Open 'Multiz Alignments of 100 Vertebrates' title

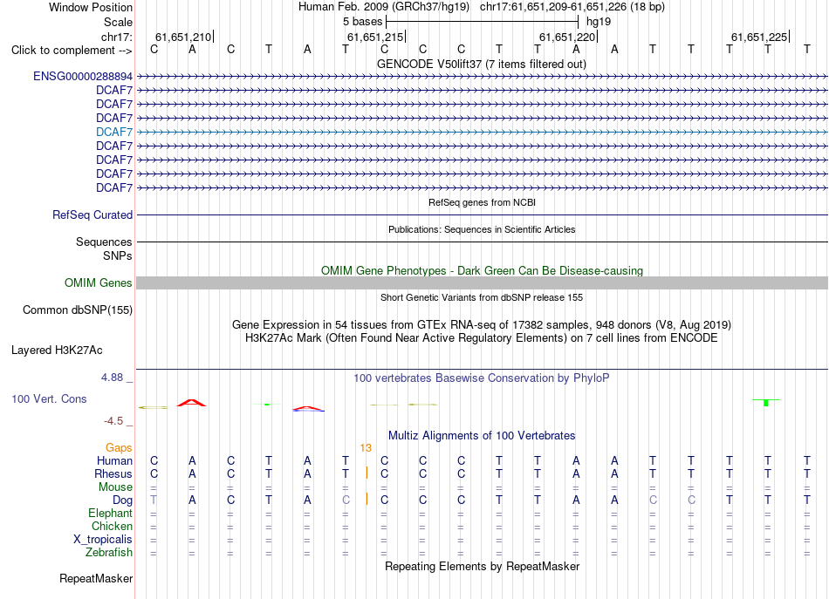(x=482, y=436)
